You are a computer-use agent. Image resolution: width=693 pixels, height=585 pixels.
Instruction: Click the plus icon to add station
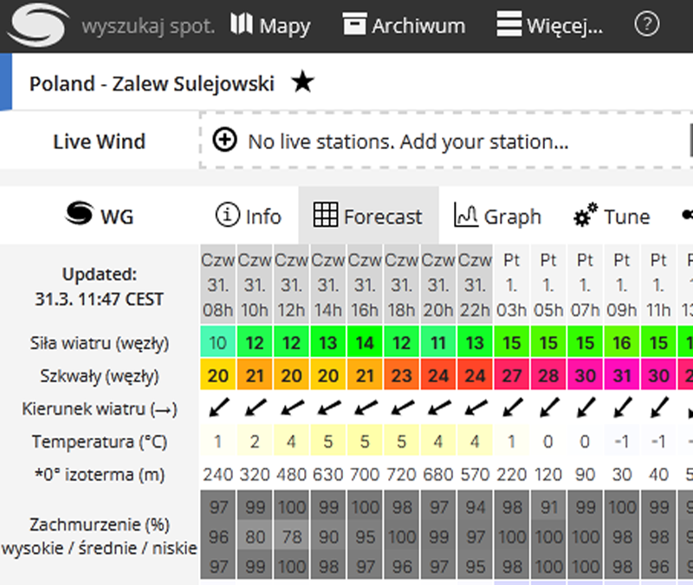(x=225, y=140)
